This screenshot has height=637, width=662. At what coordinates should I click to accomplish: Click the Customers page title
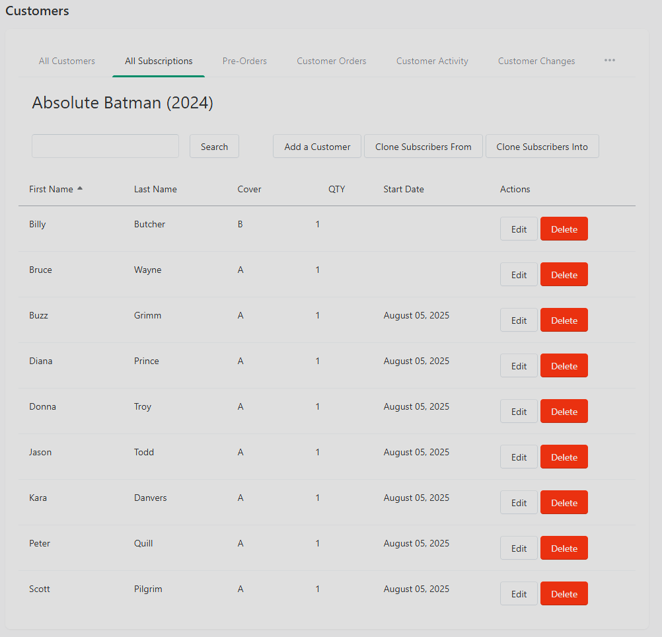[x=37, y=11]
